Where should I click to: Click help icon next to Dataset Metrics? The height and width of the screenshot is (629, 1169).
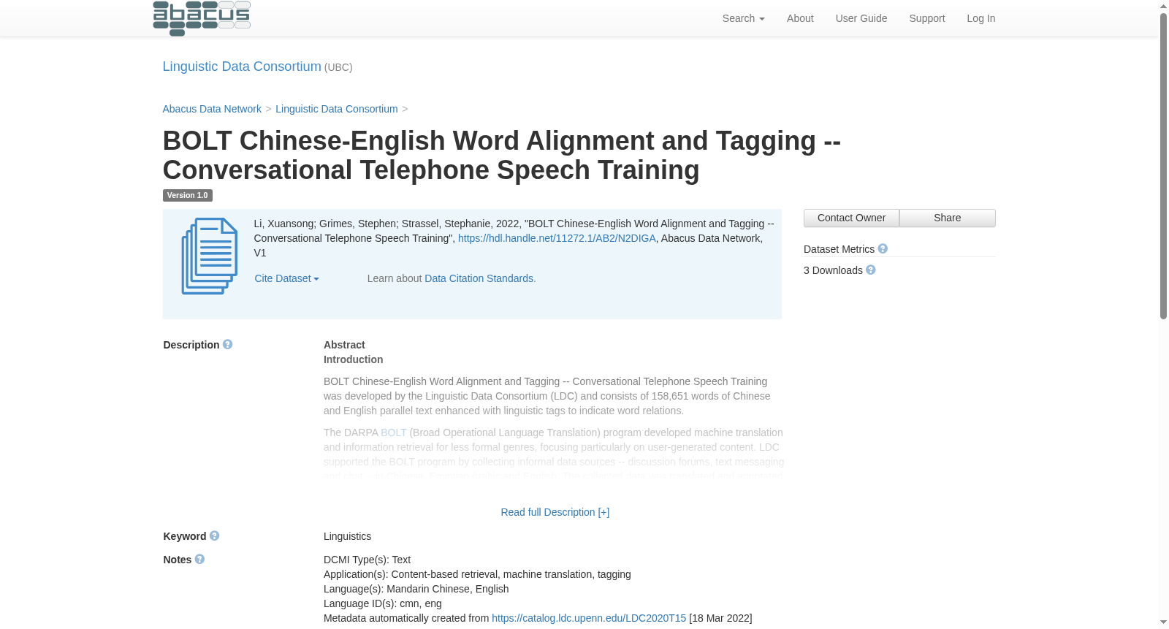(883, 248)
